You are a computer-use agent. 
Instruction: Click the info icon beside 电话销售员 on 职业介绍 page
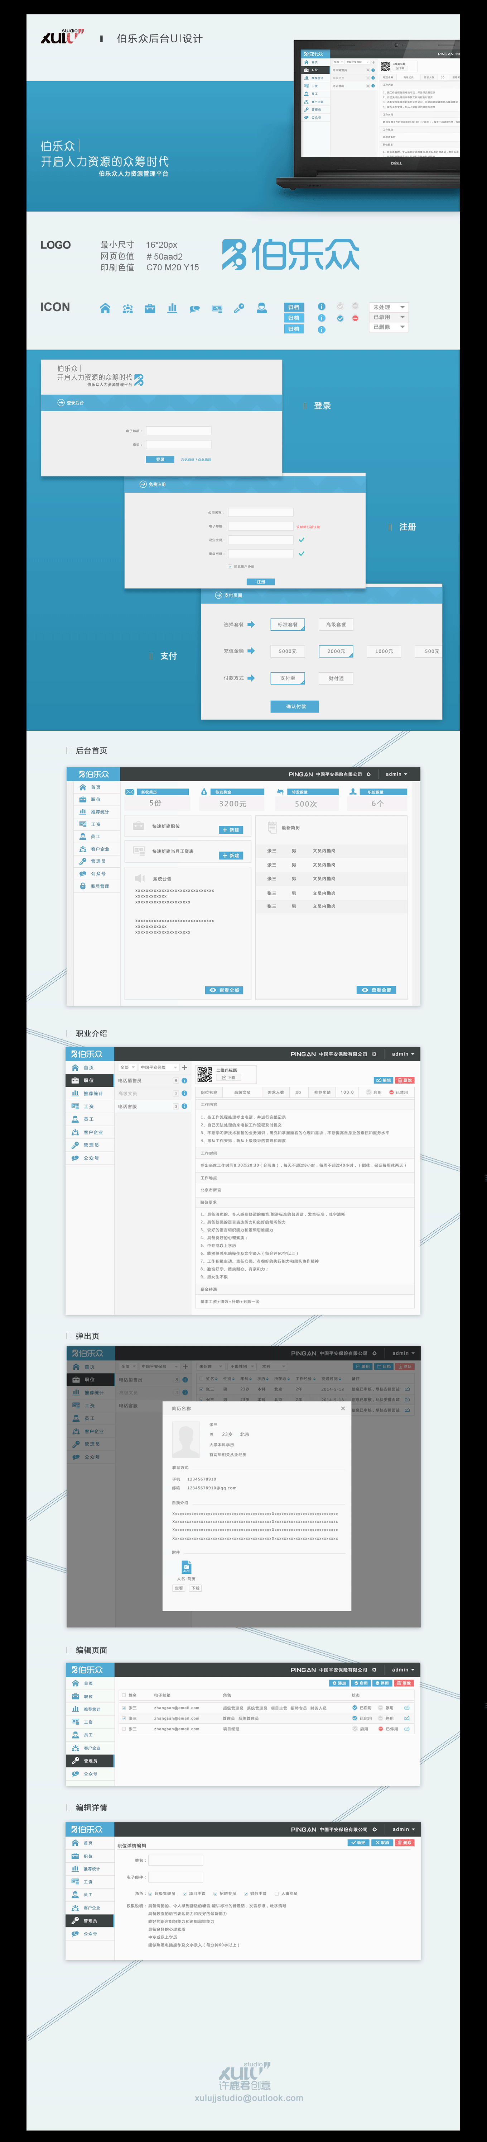point(184,1080)
